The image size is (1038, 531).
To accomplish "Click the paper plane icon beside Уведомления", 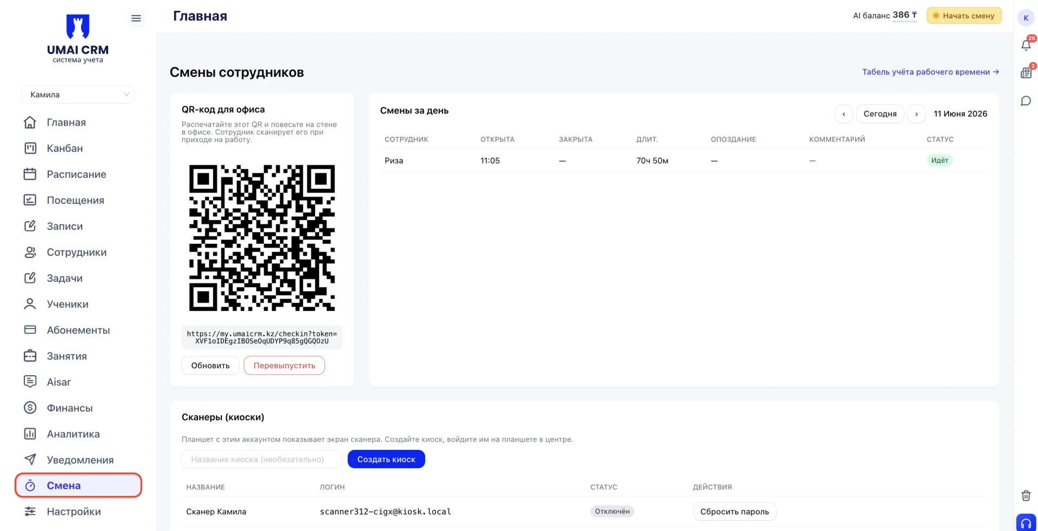I will [30, 460].
